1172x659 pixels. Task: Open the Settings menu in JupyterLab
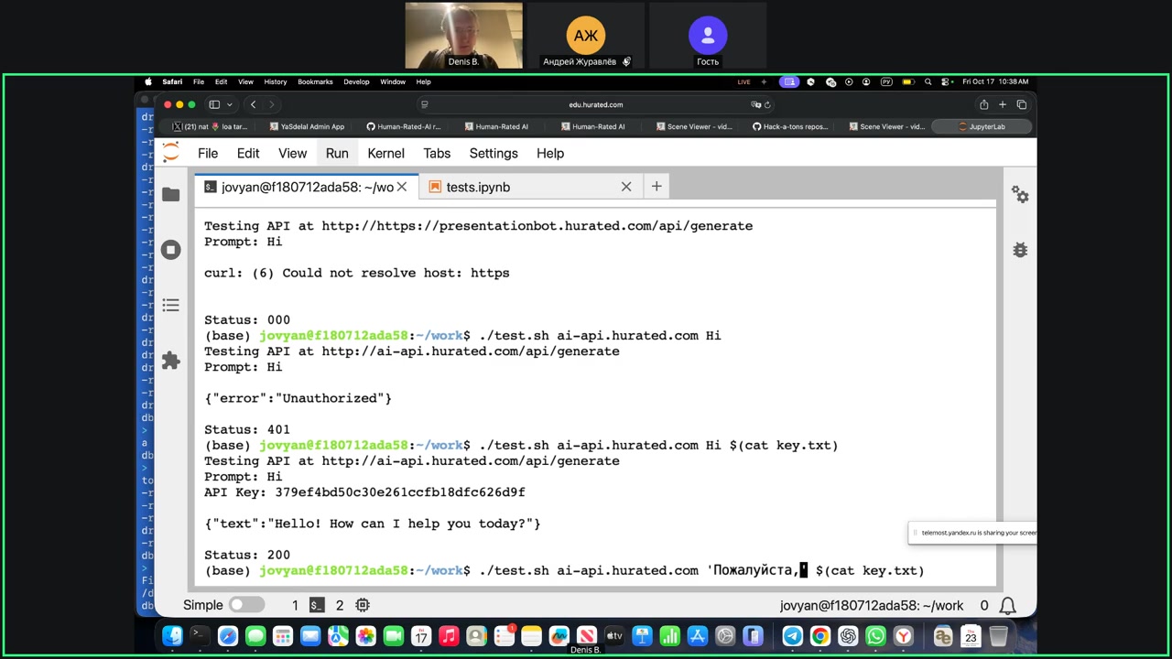(x=494, y=153)
